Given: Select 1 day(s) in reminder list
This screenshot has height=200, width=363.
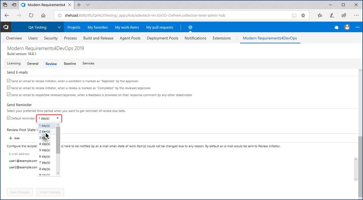Looking at the screenshot, I should coord(47,126).
